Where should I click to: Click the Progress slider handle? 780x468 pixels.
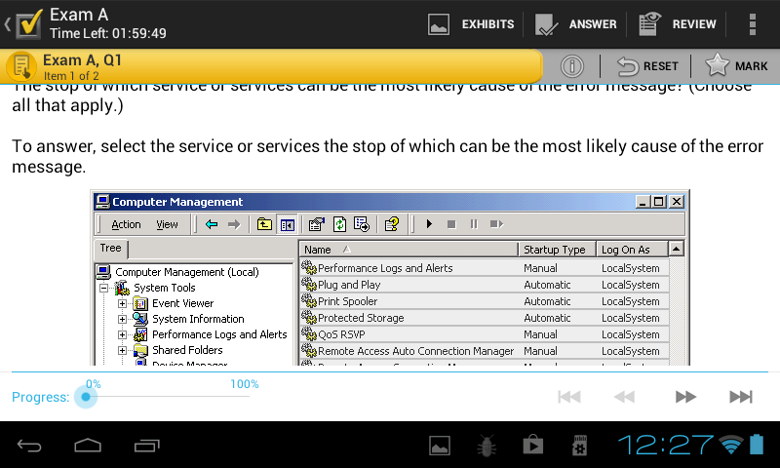click(87, 397)
